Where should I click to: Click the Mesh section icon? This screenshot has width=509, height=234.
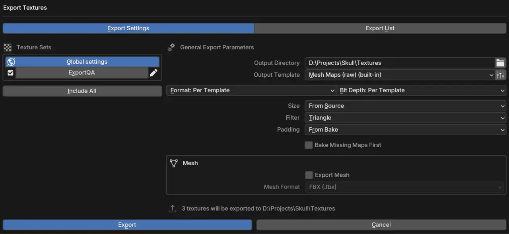coord(173,163)
